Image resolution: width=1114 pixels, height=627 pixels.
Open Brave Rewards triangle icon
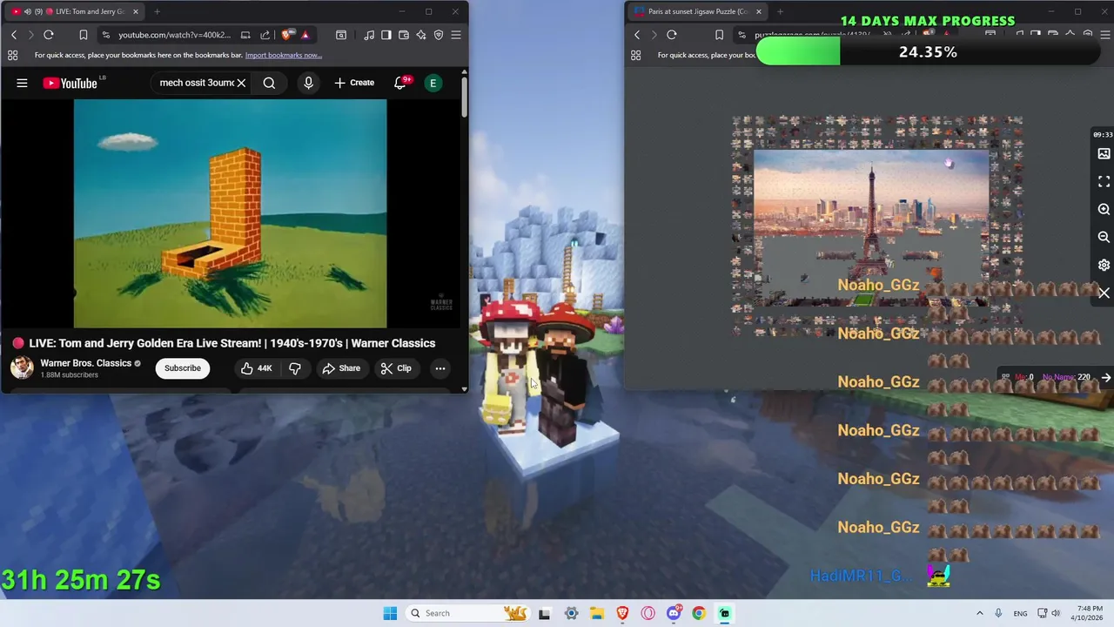pos(305,35)
